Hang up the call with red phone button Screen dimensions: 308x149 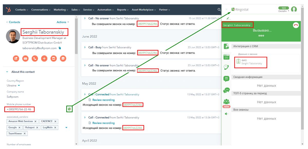296,25
